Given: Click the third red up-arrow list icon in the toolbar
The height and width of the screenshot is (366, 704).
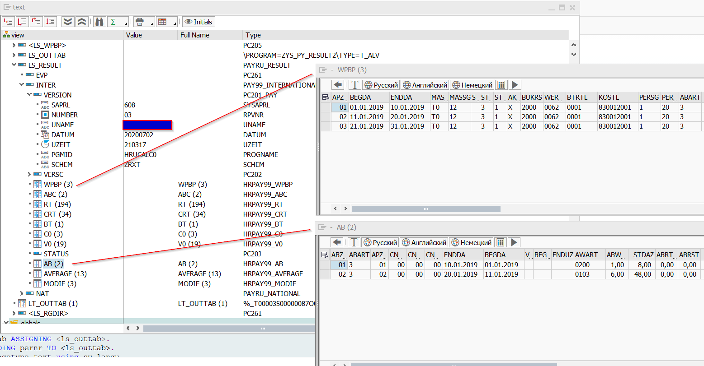Looking at the screenshot, I should click(36, 22).
